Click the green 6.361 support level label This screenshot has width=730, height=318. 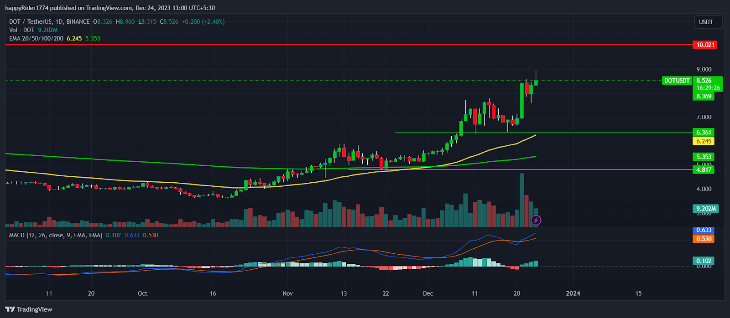703,133
